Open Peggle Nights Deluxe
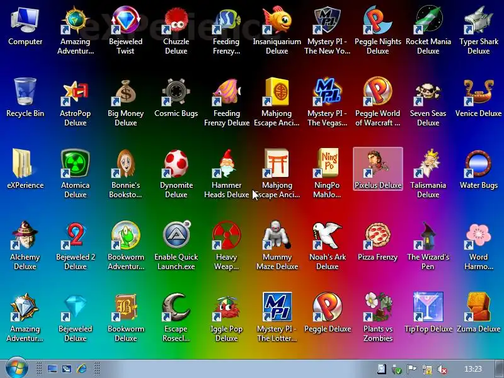 377,30
